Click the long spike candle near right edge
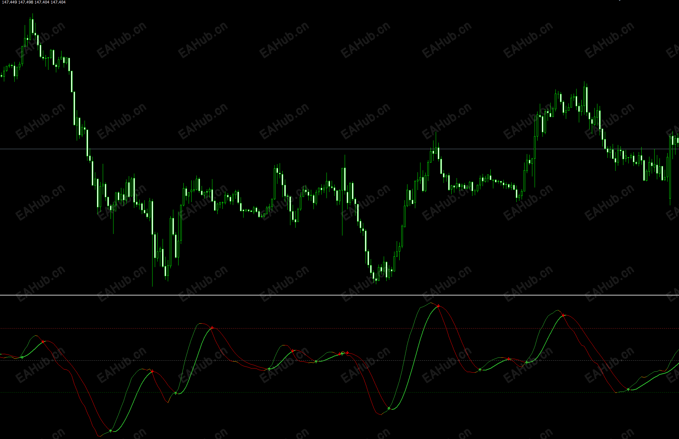Screen dimensions: 679x439 670,169
